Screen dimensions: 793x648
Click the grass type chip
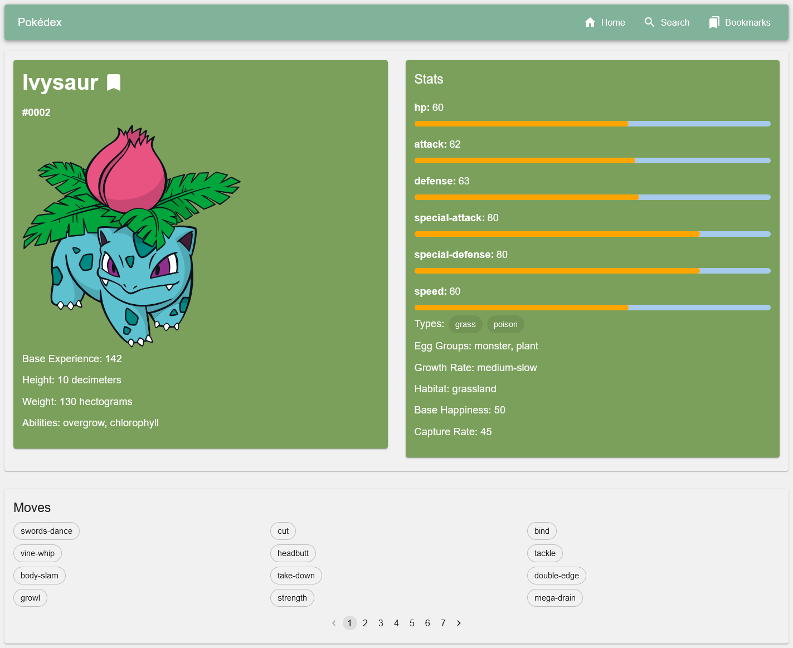pos(465,324)
